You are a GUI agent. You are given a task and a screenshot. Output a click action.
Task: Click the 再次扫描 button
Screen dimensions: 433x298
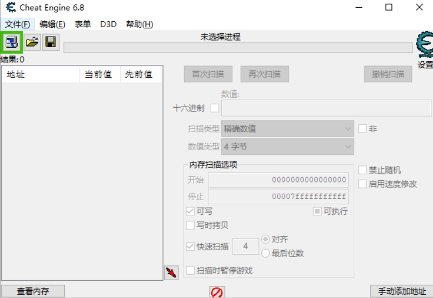[x=264, y=74]
